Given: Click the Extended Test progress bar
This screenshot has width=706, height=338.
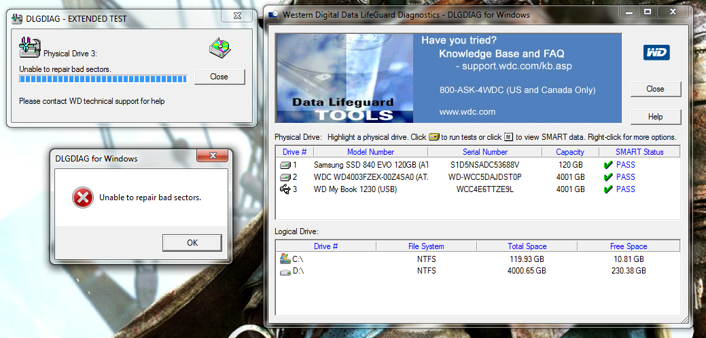Looking at the screenshot, I should 103,79.
